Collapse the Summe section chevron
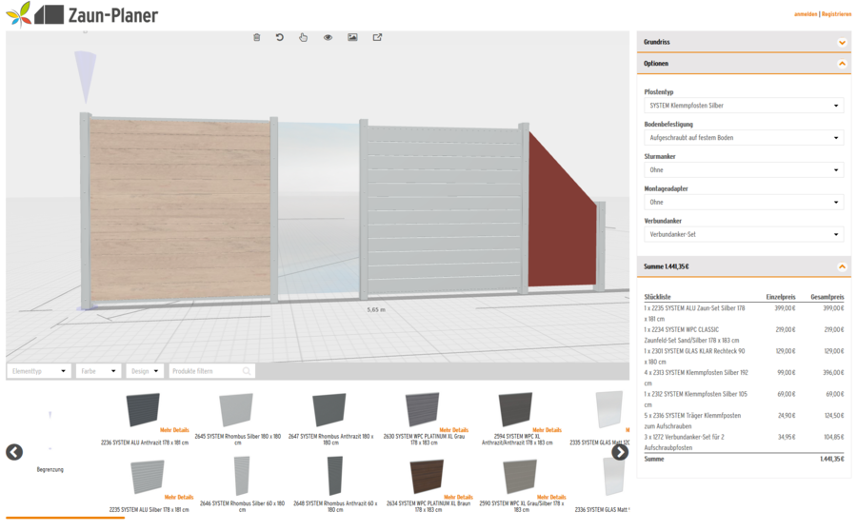This screenshot has width=857, height=531. (842, 266)
